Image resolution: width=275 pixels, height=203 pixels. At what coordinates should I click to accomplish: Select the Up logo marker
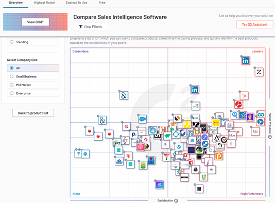pos(255,131)
